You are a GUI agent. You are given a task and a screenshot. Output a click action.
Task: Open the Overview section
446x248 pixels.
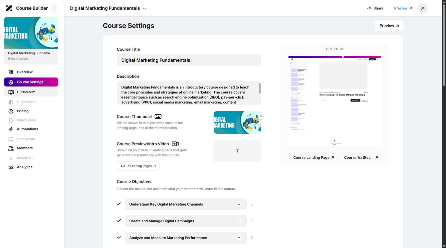point(31,72)
